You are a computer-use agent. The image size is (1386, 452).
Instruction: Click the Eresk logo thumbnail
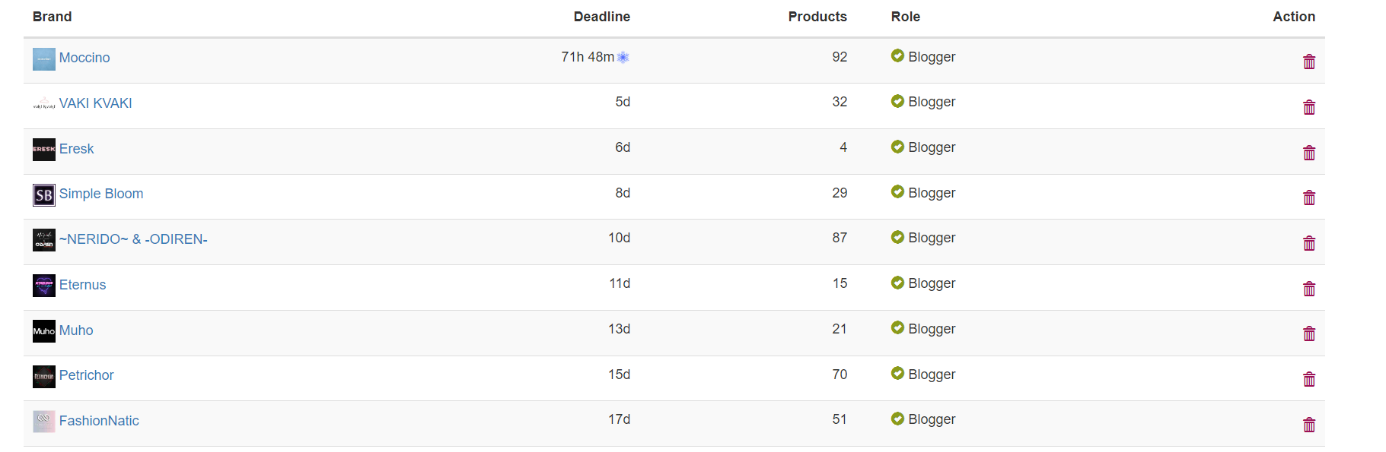tap(44, 150)
